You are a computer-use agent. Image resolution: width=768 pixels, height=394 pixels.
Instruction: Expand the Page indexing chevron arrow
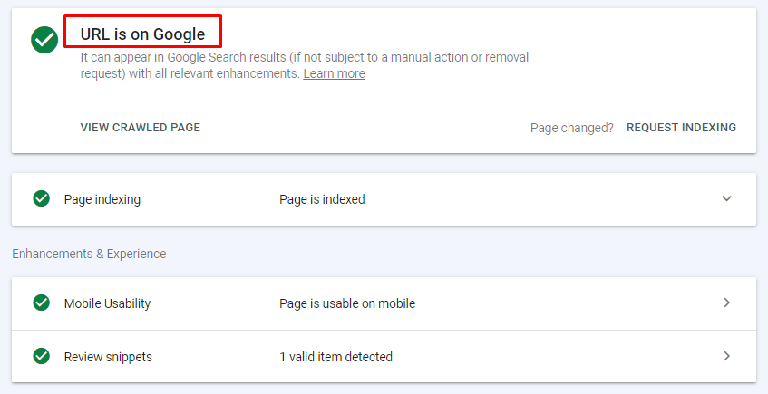727,198
